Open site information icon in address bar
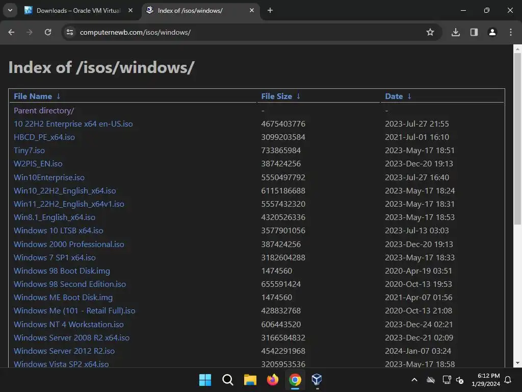The image size is (522, 392). 70,32
